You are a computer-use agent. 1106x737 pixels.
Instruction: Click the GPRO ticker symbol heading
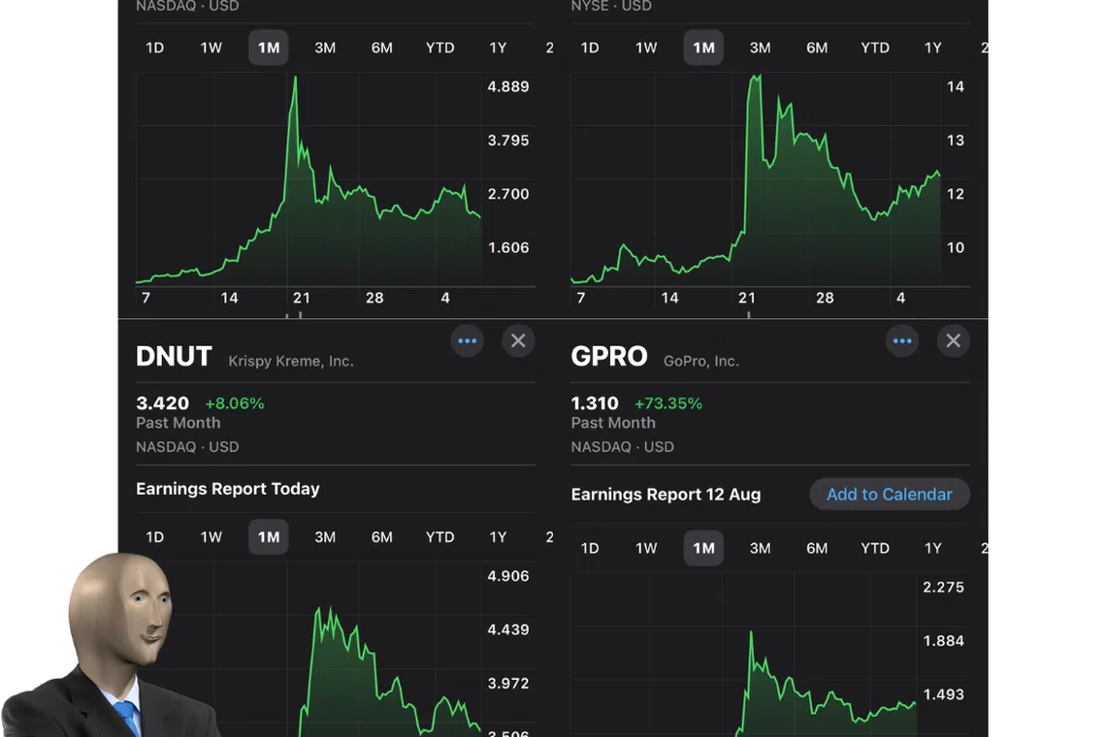click(x=609, y=357)
